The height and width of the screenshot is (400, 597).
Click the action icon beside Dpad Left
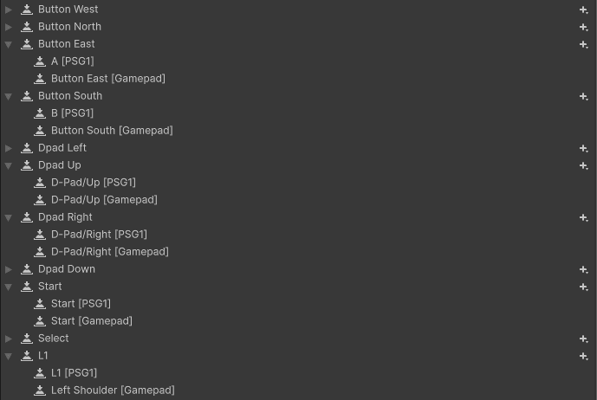(27, 148)
